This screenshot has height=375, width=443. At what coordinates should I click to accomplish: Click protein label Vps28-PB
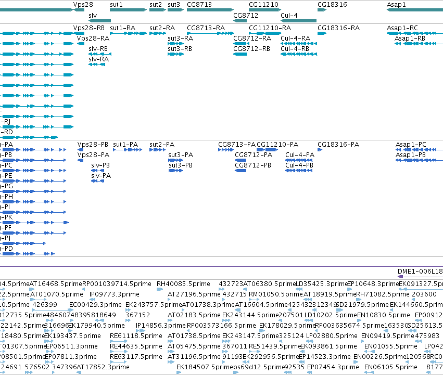93,145
